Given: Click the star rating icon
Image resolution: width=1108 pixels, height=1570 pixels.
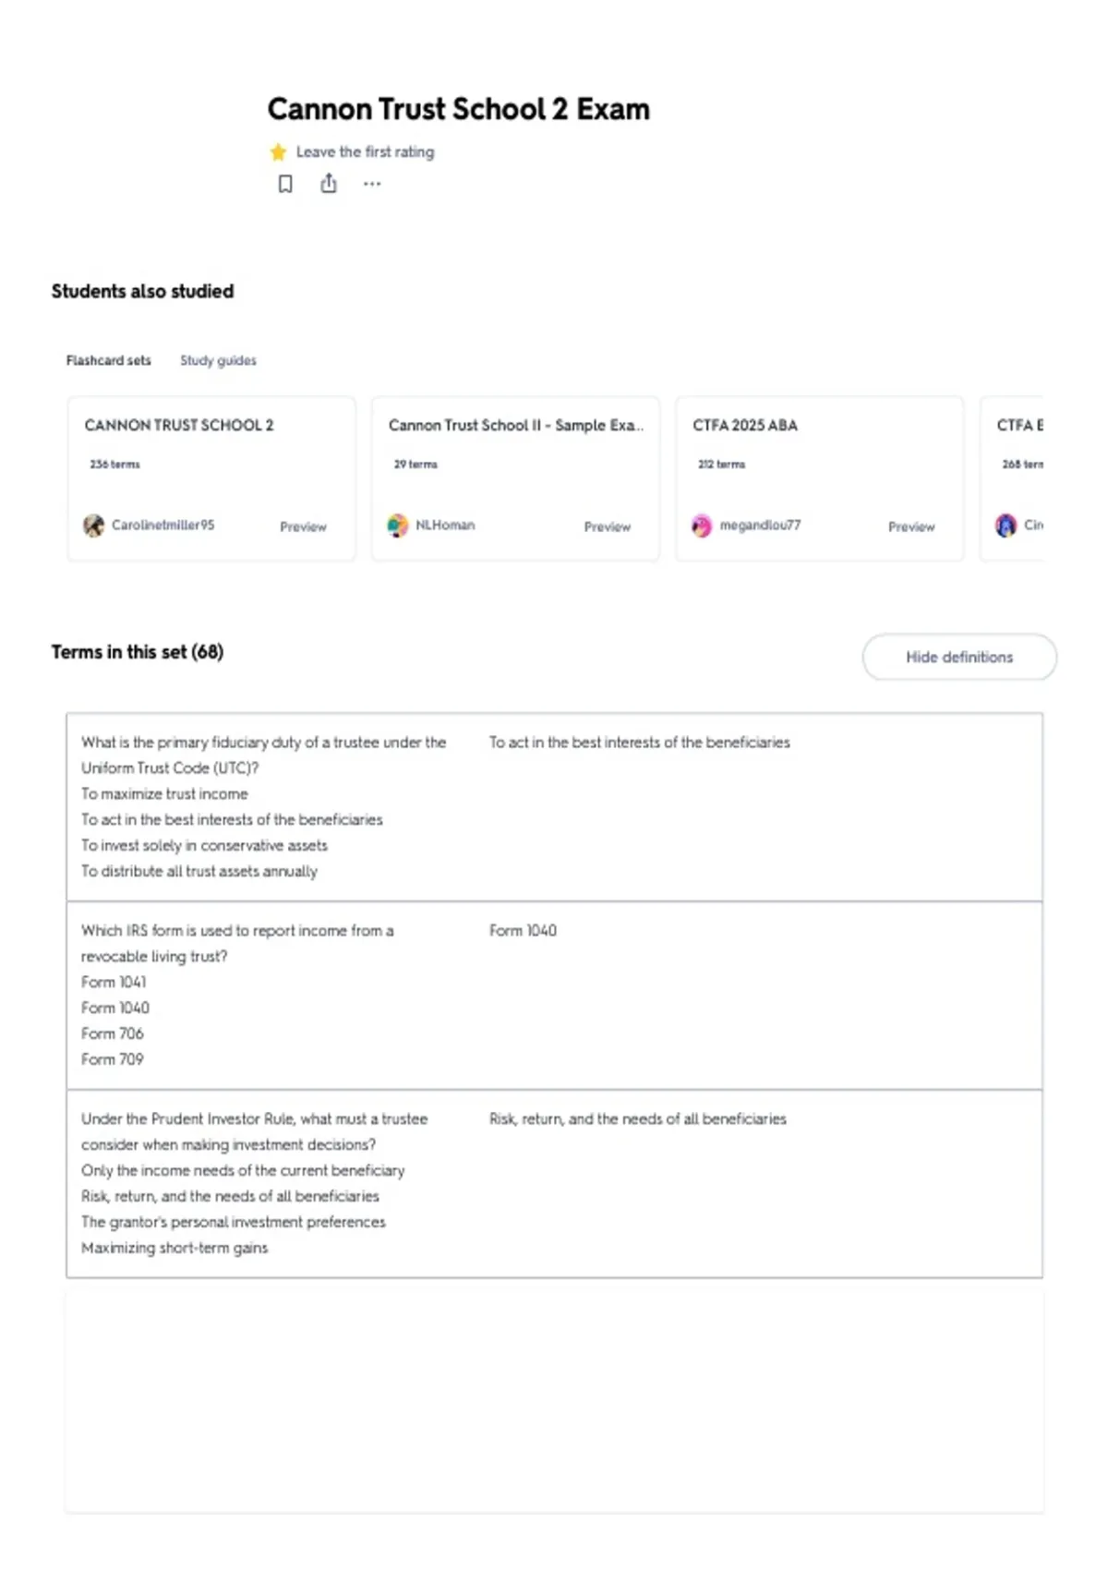Looking at the screenshot, I should pos(278,151).
